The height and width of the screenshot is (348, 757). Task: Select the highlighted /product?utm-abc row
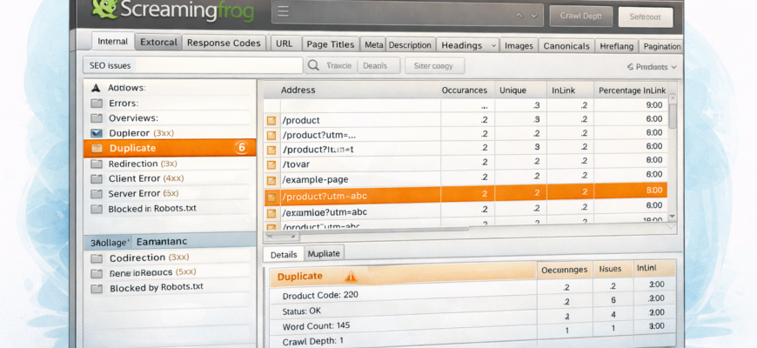click(x=466, y=193)
